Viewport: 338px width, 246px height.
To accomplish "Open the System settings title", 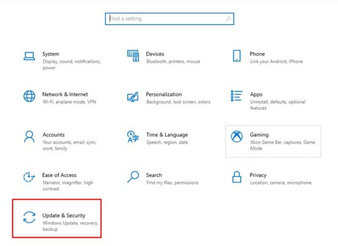I will (50, 54).
